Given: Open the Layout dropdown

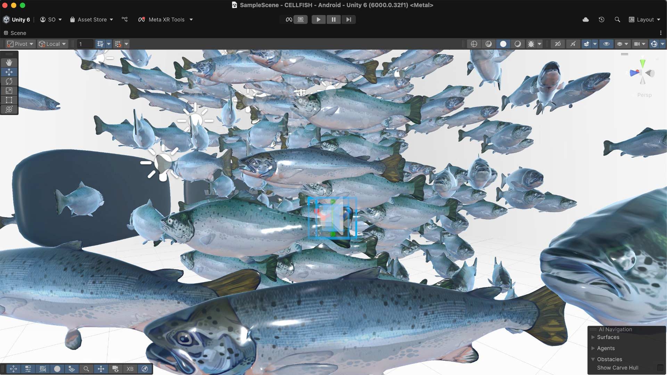Looking at the screenshot, I should click(645, 19).
